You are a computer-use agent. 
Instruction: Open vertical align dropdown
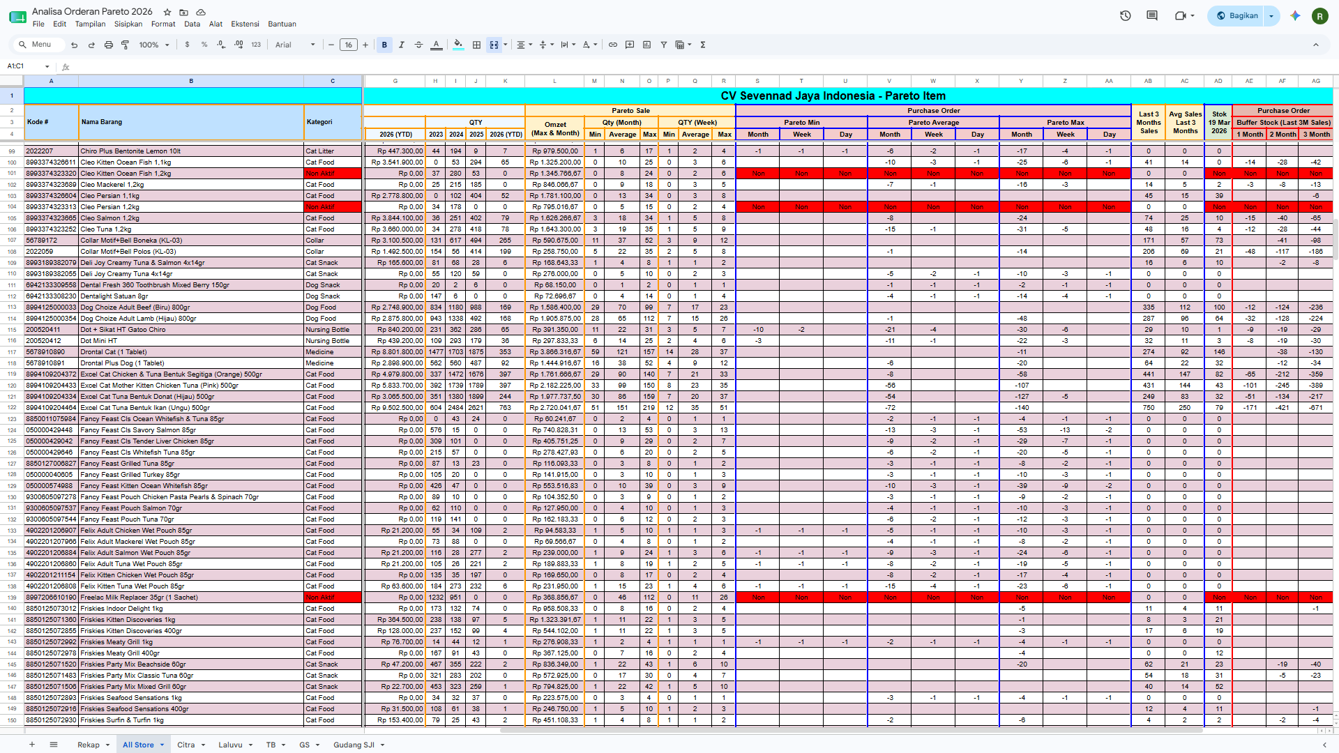pos(547,45)
